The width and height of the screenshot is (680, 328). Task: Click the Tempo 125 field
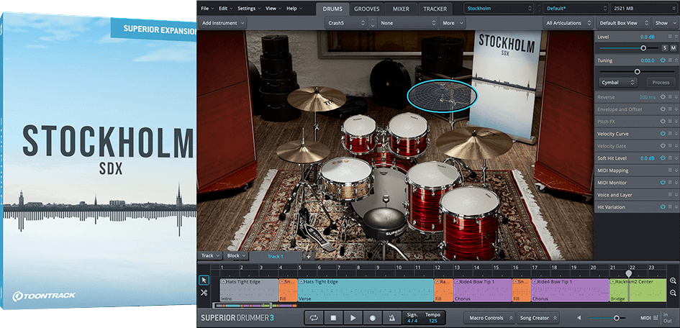coord(432,318)
